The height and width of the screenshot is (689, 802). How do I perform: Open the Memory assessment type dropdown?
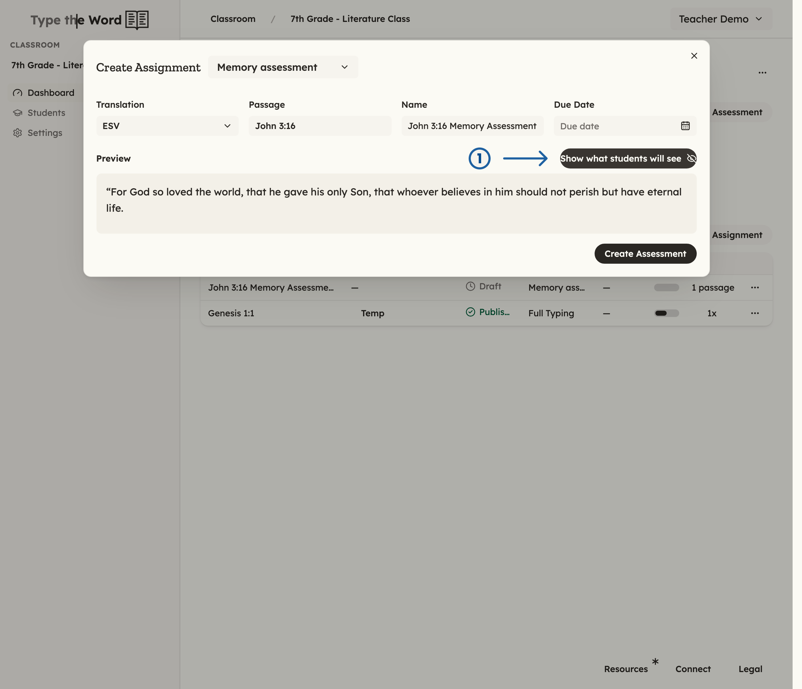[283, 67]
